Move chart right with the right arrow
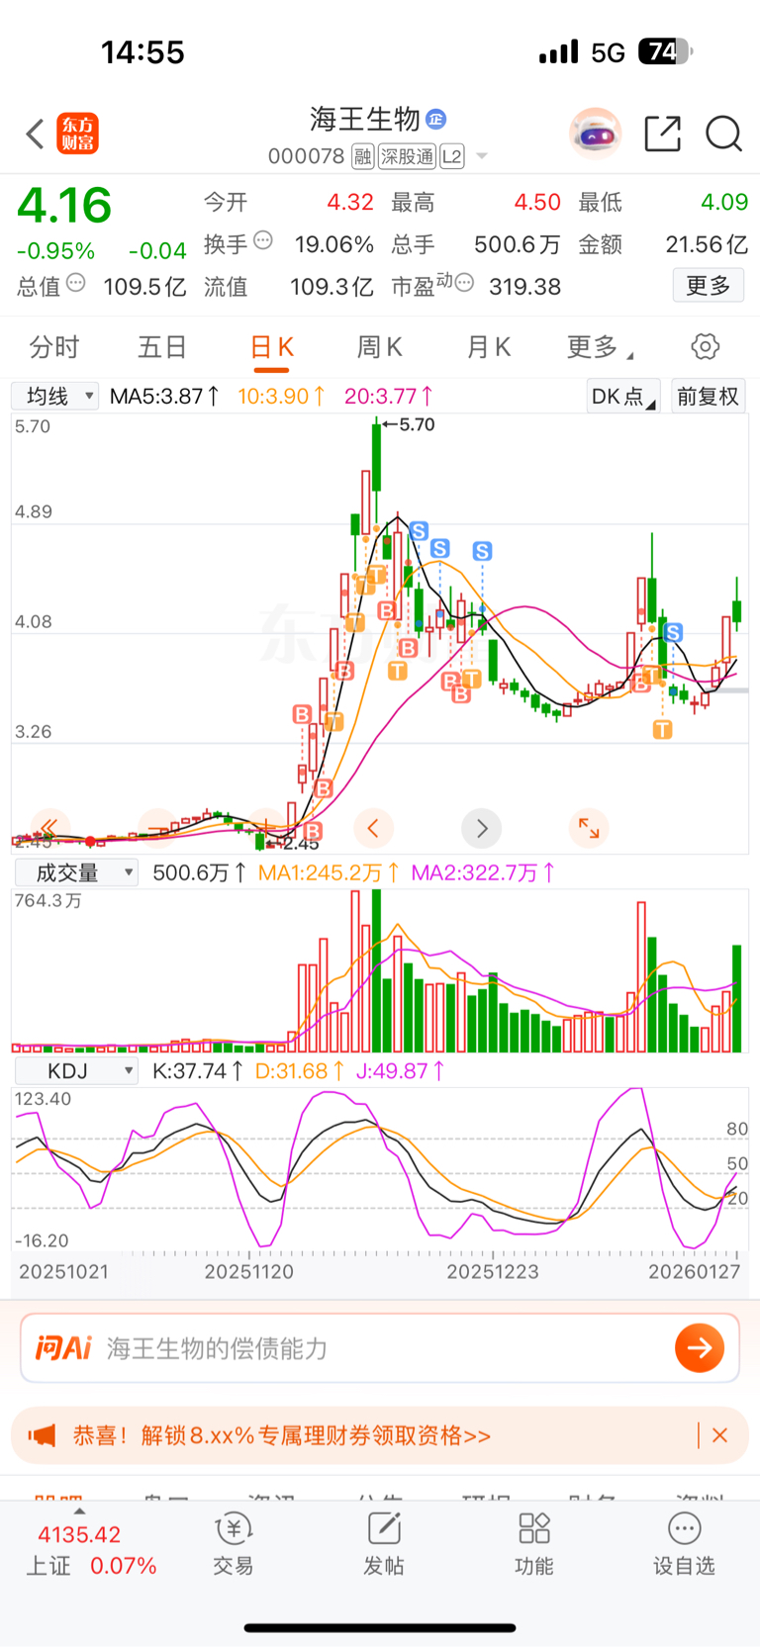This screenshot has width=760, height=1647. click(482, 828)
